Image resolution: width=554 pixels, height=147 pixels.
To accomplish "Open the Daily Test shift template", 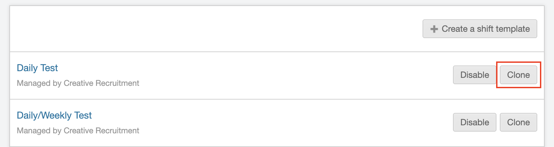I will pos(37,68).
